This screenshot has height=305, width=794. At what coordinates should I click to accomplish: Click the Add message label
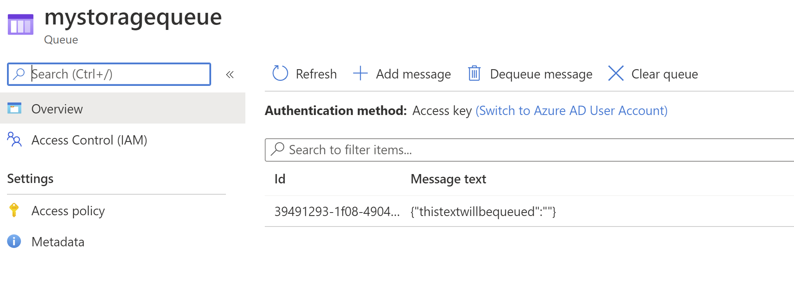click(x=413, y=74)
